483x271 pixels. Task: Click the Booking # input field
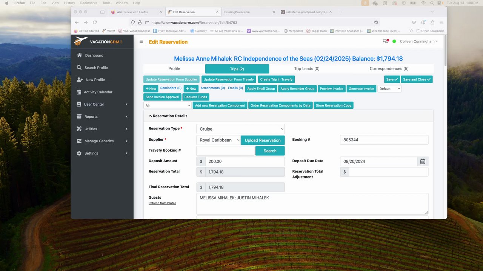[384, 140]
